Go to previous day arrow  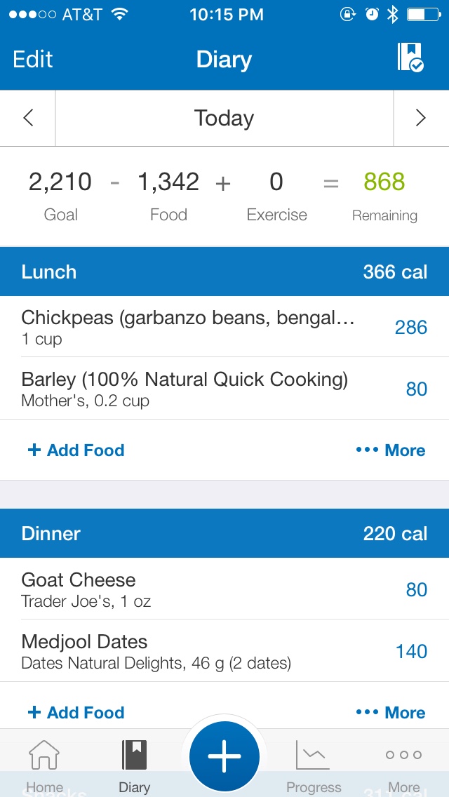pos(28,118)
